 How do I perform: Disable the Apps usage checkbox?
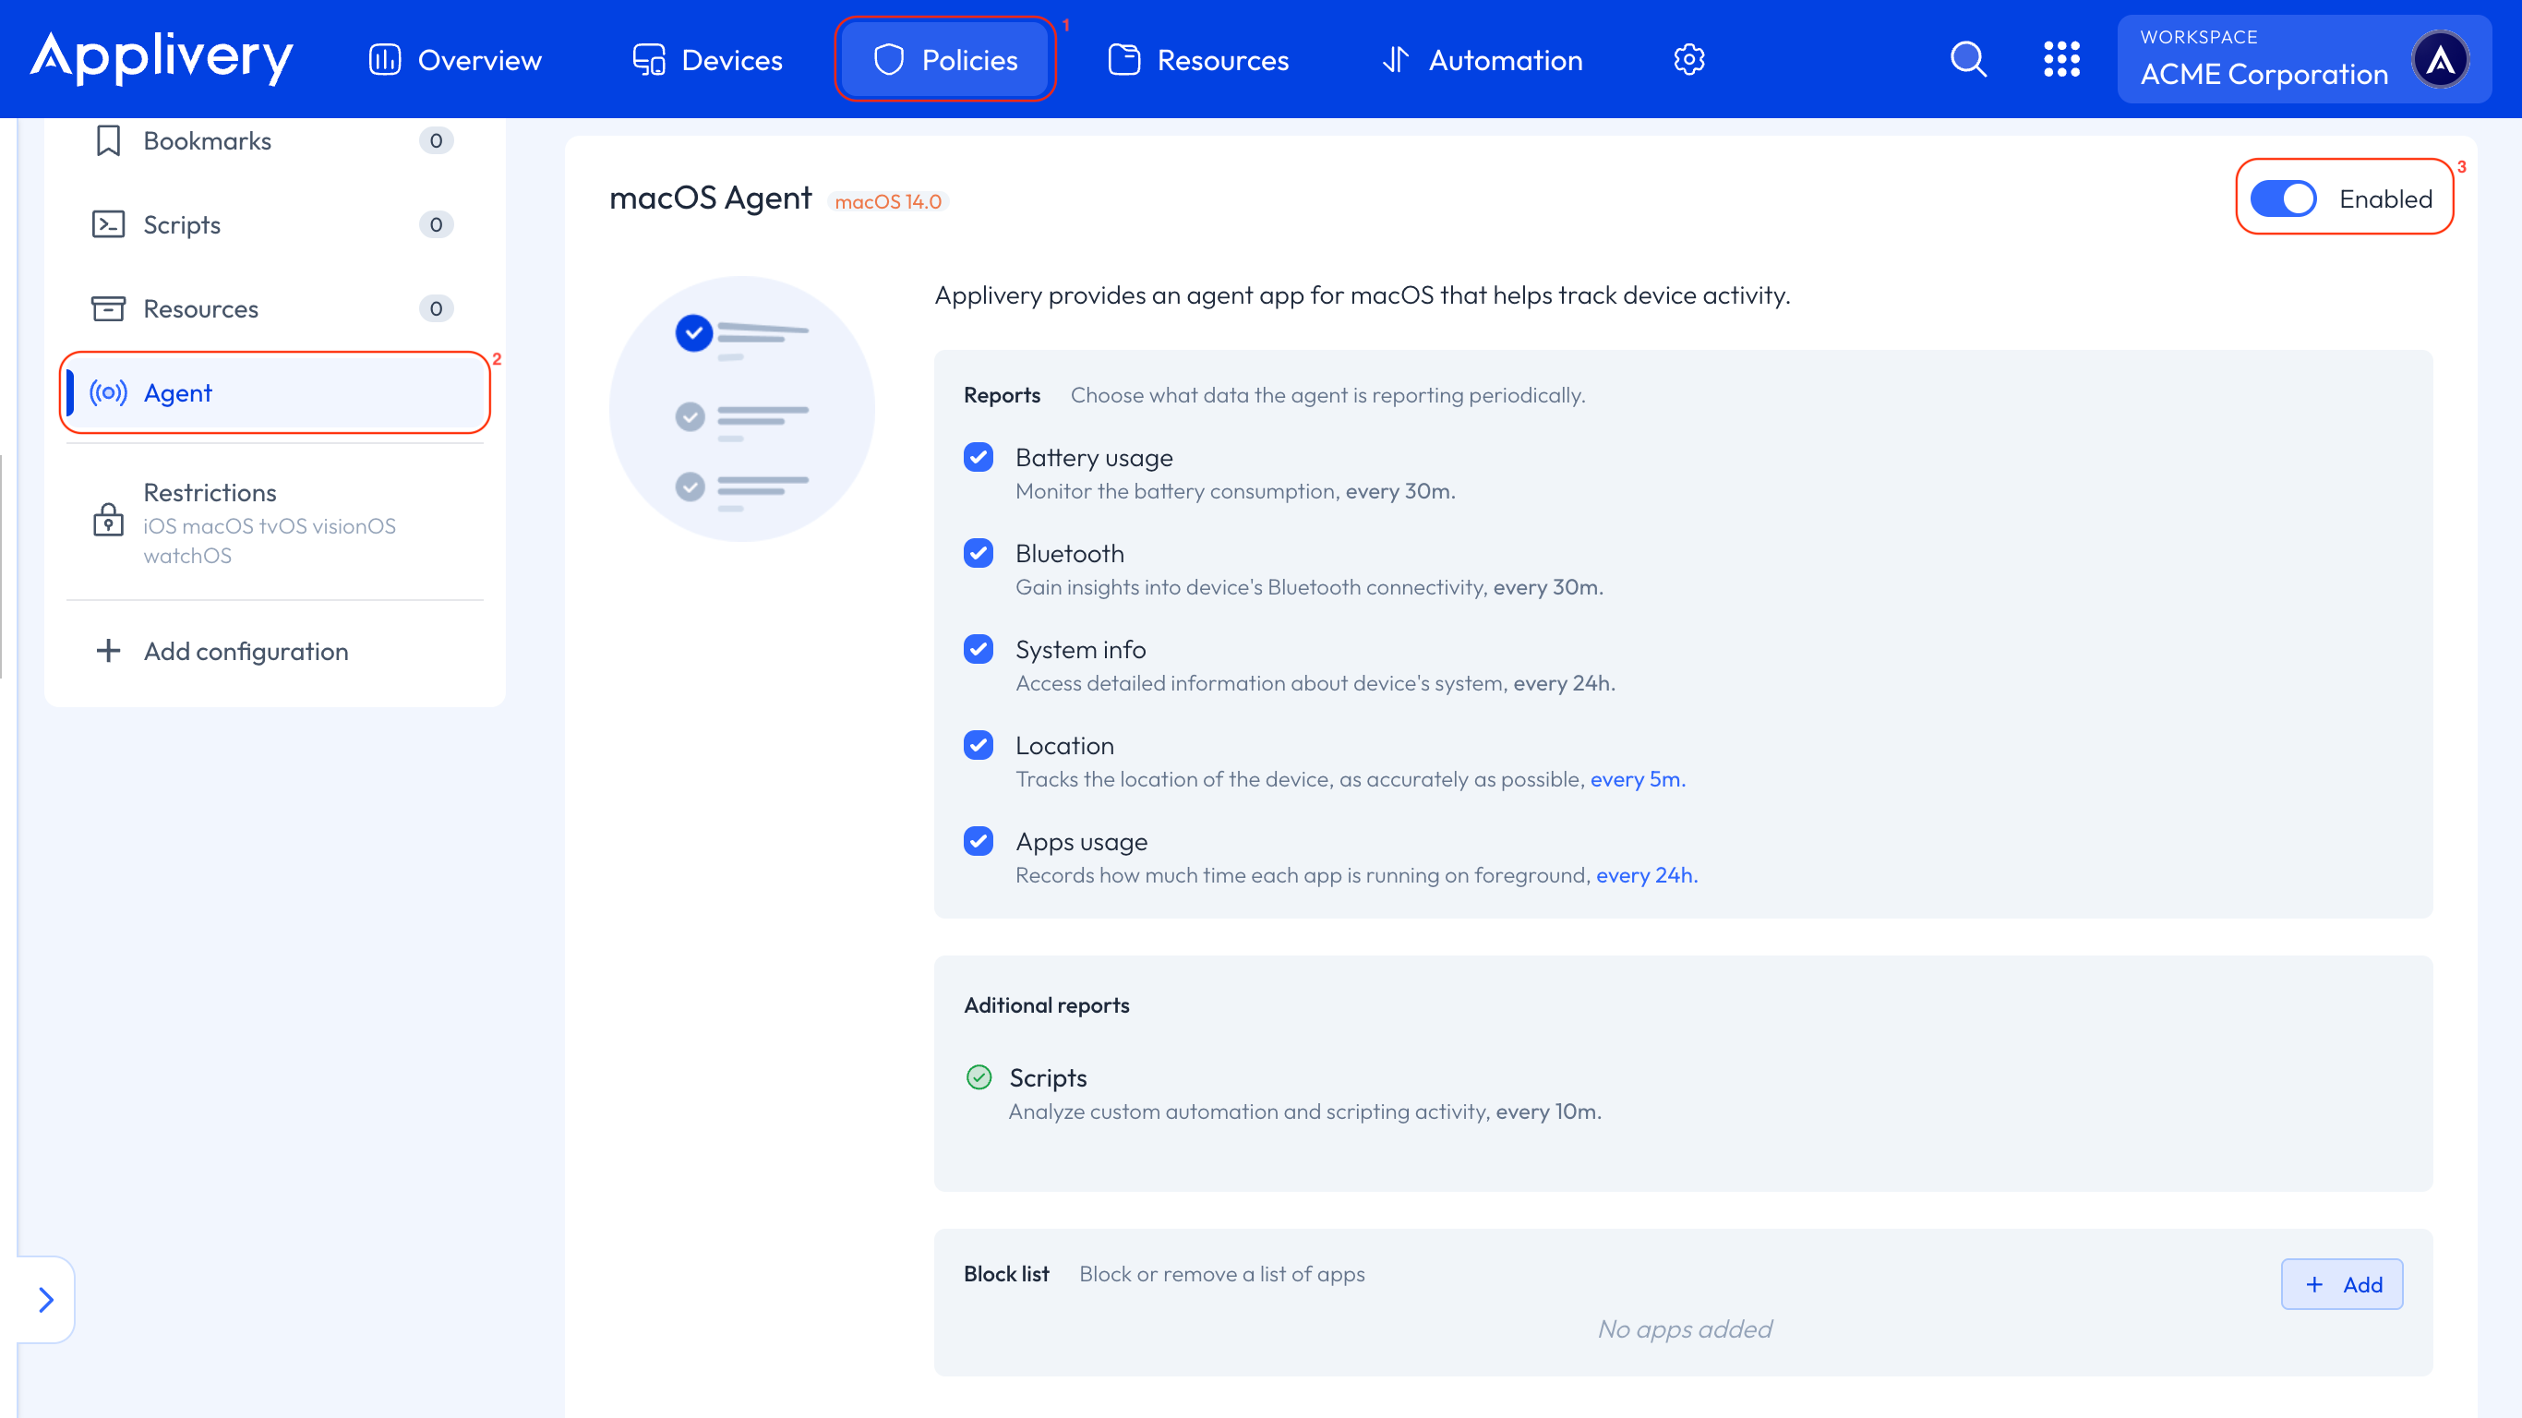[x=978, y=841]
